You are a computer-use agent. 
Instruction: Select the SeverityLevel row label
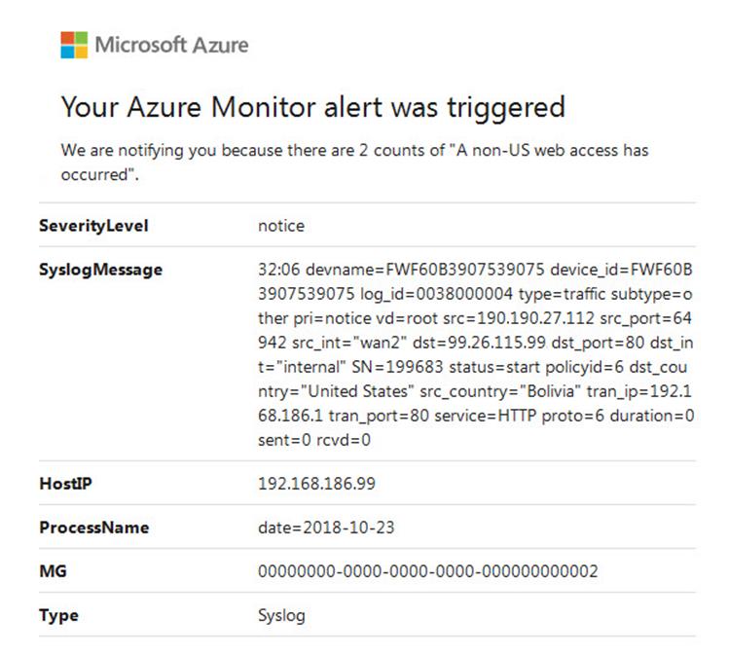93,226
